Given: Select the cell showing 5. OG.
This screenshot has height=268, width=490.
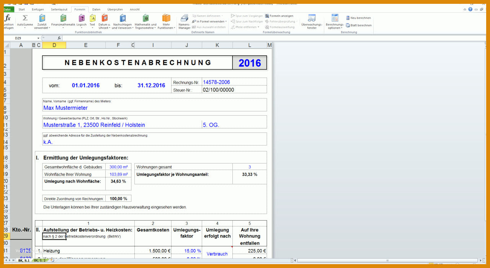Looking at the screenshot, I should point(234,125).
